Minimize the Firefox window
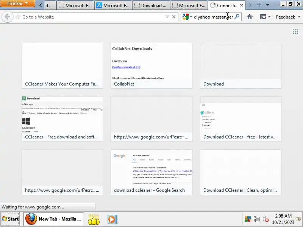The width and height of the screenshot is (303, 227). point(283,4)
